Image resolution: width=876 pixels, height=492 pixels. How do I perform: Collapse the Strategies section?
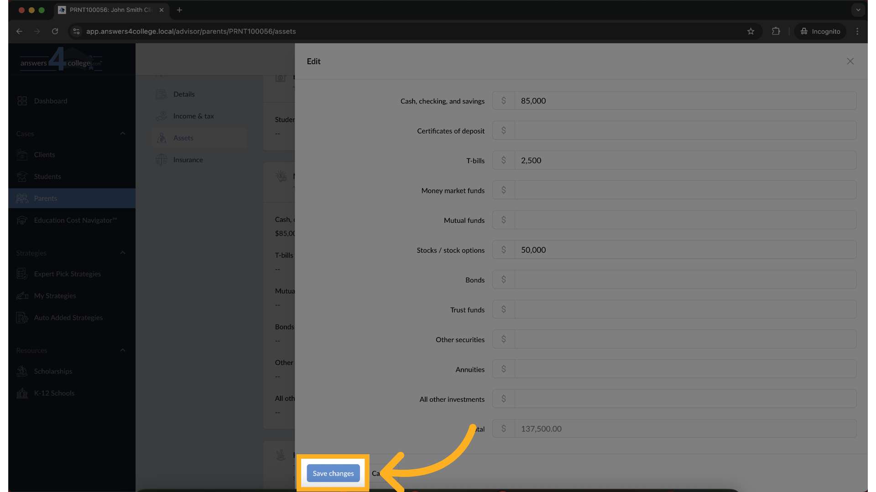pyautogui.click(x=122, y=253)
